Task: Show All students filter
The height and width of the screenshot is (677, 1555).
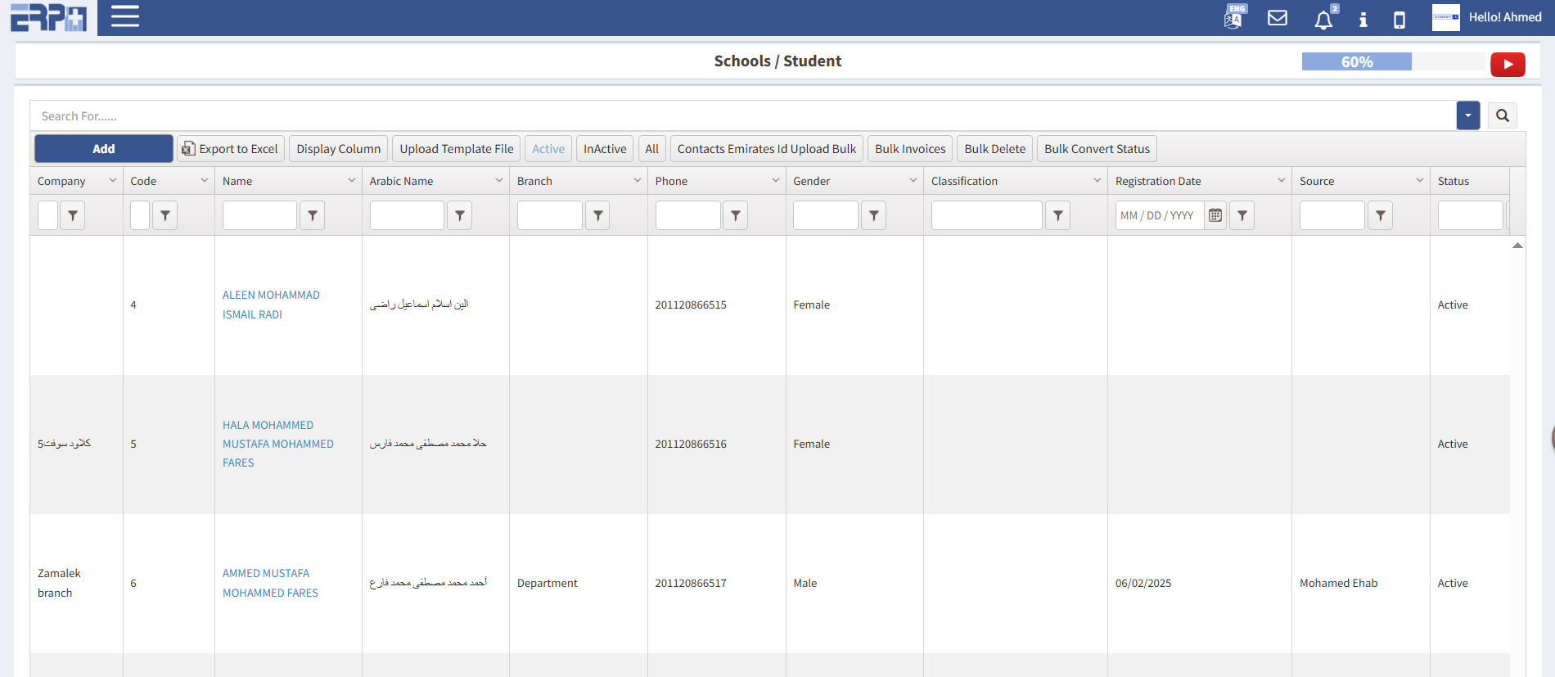Action: point(651,149)
